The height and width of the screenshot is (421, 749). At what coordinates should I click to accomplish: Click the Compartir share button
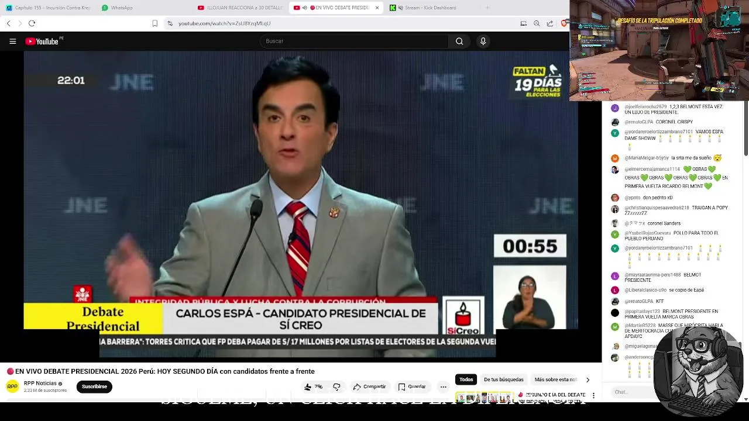(x=369, y=387)
